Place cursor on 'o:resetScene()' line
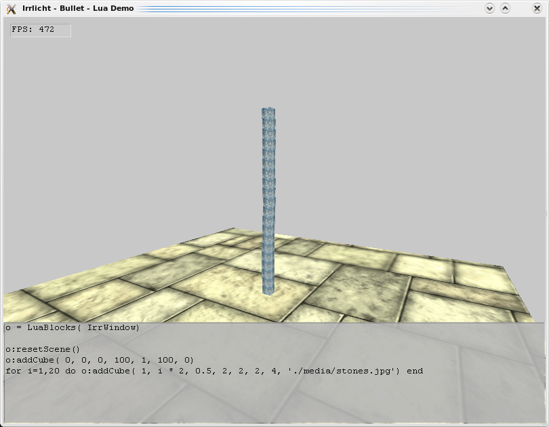Screen dimensions: 549x427 click(43, 349)
